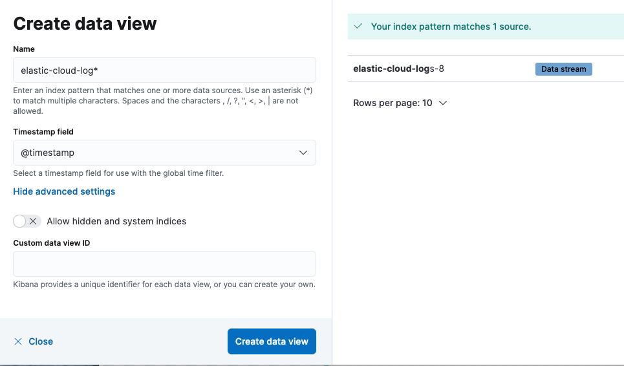Click the checkmark icon in the success message
This screenshot has width=624, height=366.
pyautogui.click(x=358, y=27)
